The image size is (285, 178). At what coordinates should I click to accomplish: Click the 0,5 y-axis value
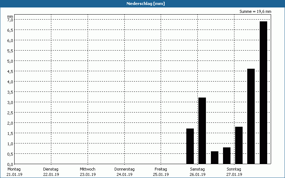click(x=10, y=155)
